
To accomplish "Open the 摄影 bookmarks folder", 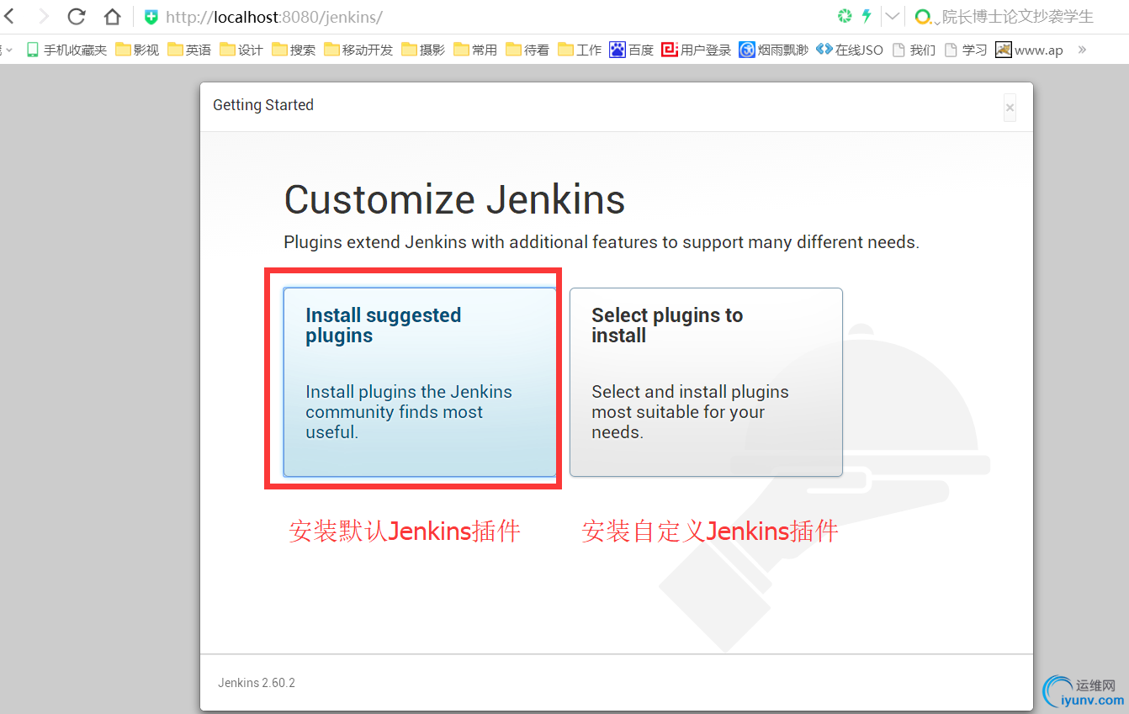I will click(x=423, y=50).
